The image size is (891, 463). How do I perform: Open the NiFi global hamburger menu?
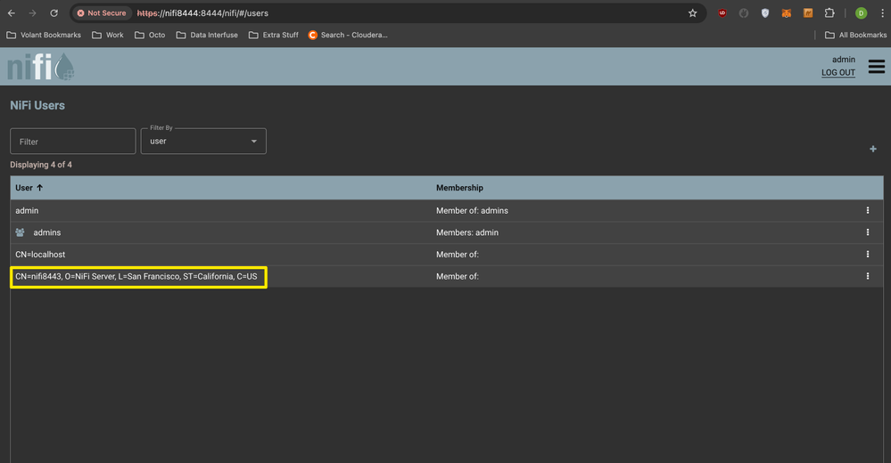coord(876,67)
